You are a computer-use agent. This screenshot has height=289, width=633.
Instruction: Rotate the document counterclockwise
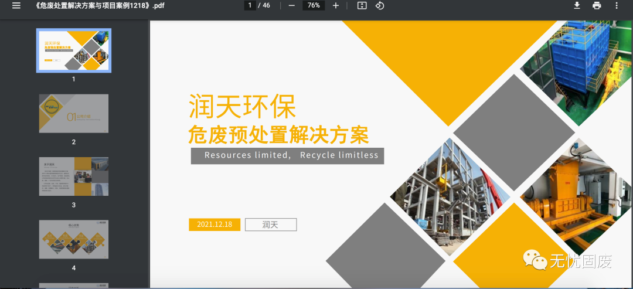pos(379,6)
